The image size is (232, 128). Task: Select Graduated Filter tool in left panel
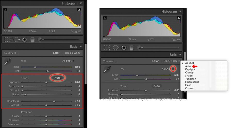32,40
